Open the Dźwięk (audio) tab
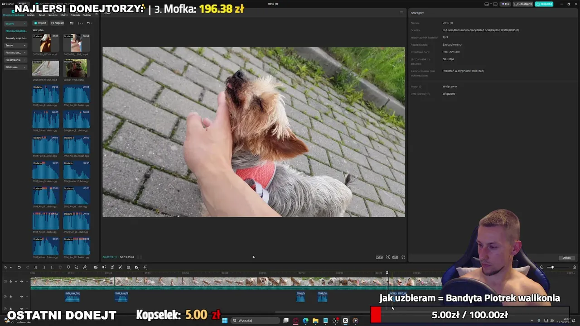This screenshot has height=326, width=580. click(x=30, y=15)
